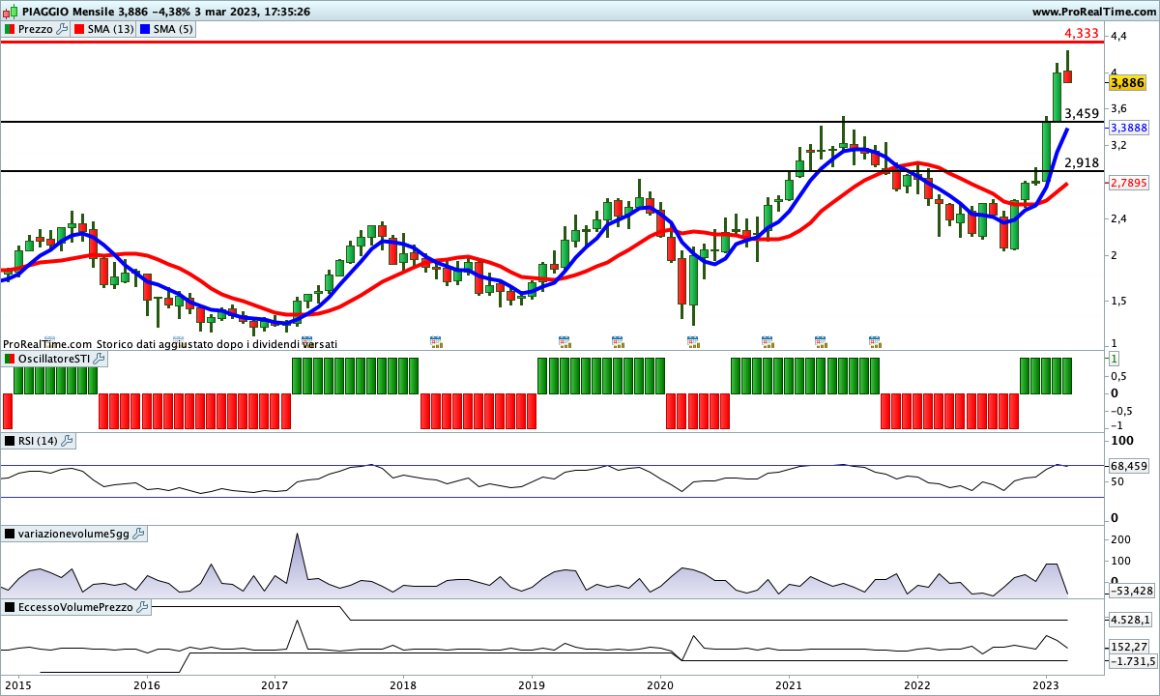Click the EccessoVolumePrezzo value 152,27
The width and height of the screenshot is (1160, 696).
point(1128,647)
